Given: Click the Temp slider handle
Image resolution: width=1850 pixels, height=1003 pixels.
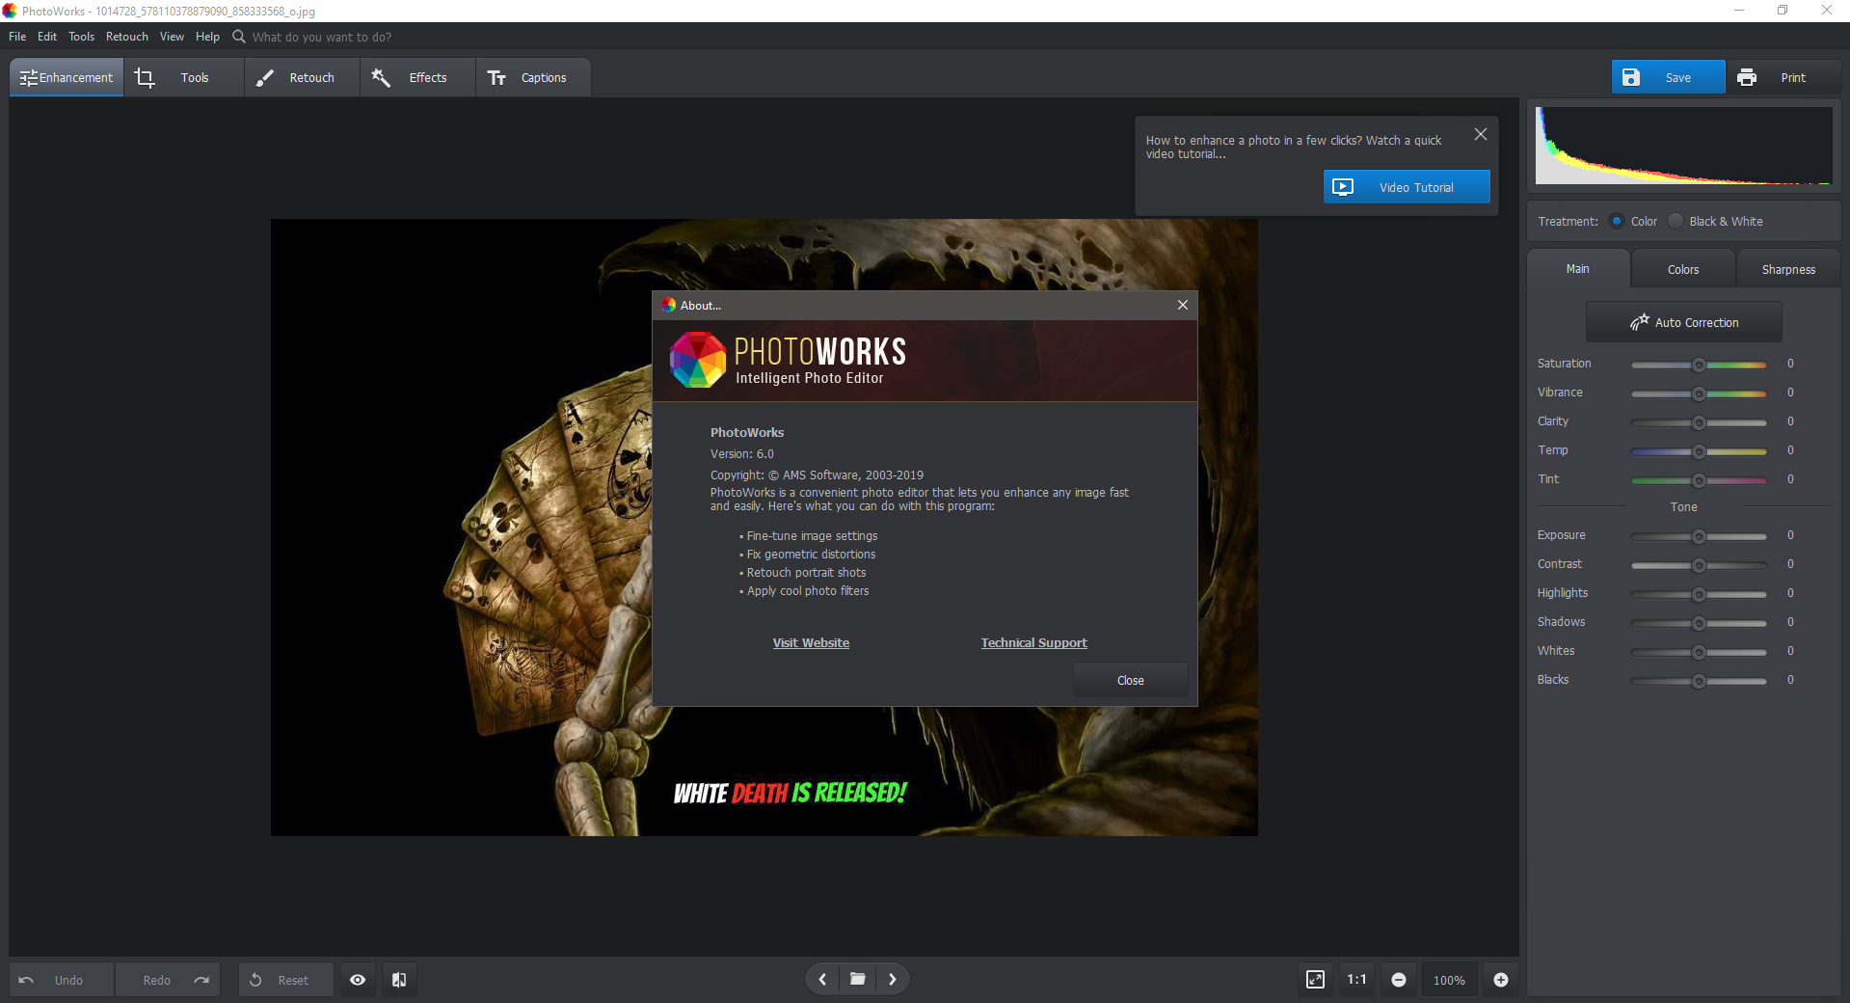Looking at the screenshot, I should [1700, 451].
